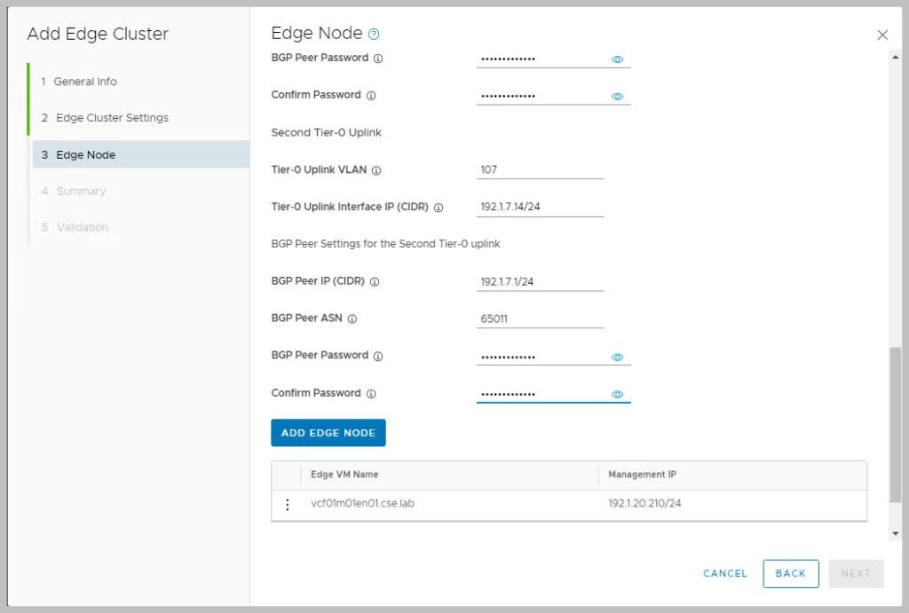This screenshot has height=613, width=909.
Task: Click info icon by topmost Confirm Password label
Action: coord(371,96)
